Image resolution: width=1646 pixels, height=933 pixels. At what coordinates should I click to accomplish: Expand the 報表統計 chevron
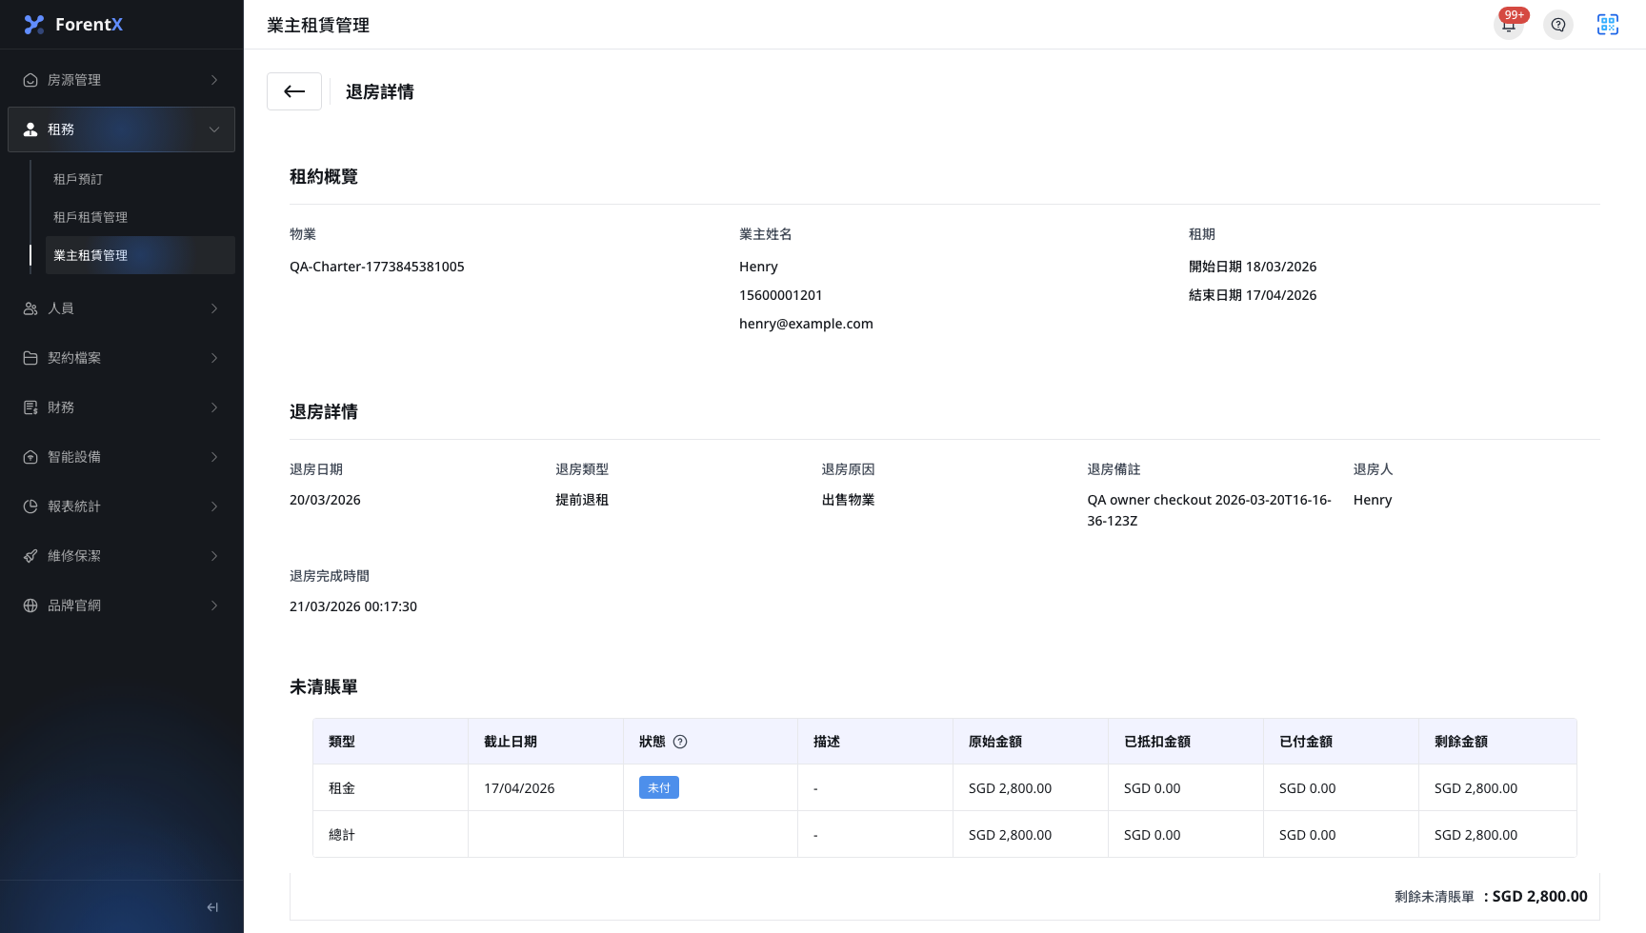214,506
